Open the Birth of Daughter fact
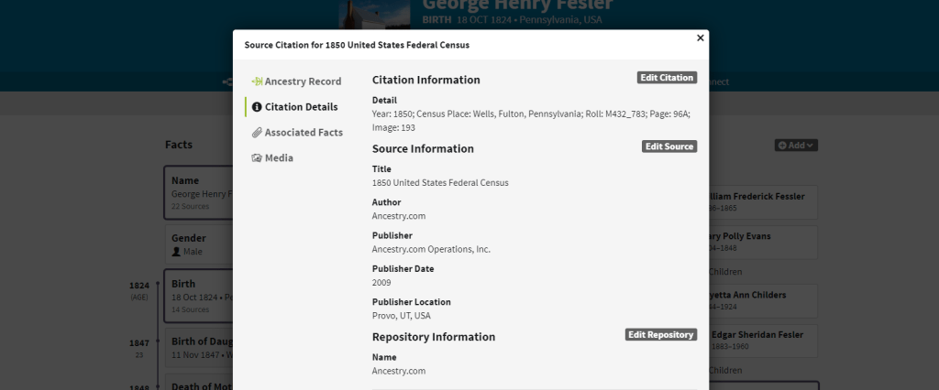This screenshot has height=390, width=939. click(x=198, y=347)
